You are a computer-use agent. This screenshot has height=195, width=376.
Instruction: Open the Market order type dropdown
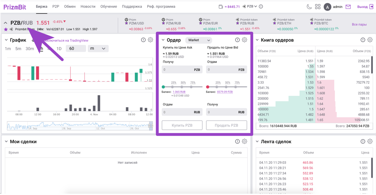pyautogui.click(x=199, y=40)
